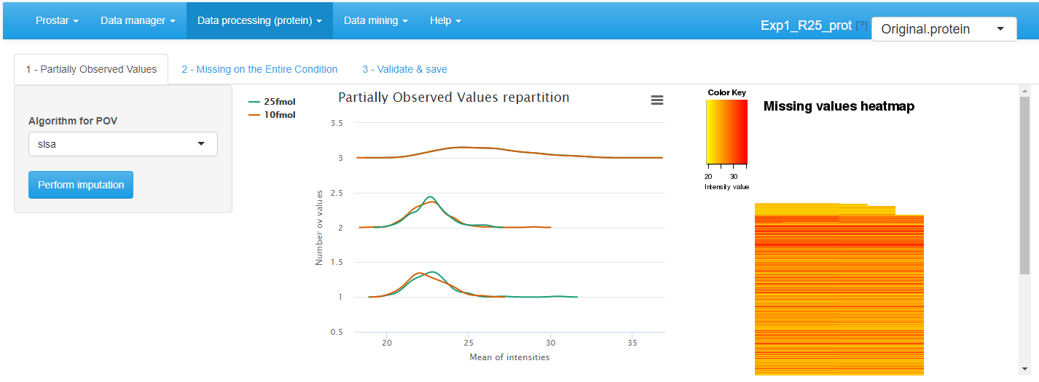This screenshot has width=1039, height=382.
Task: Switch to Partially Observed Values tab
Action: pyautogui.click(x=91, y=70)
